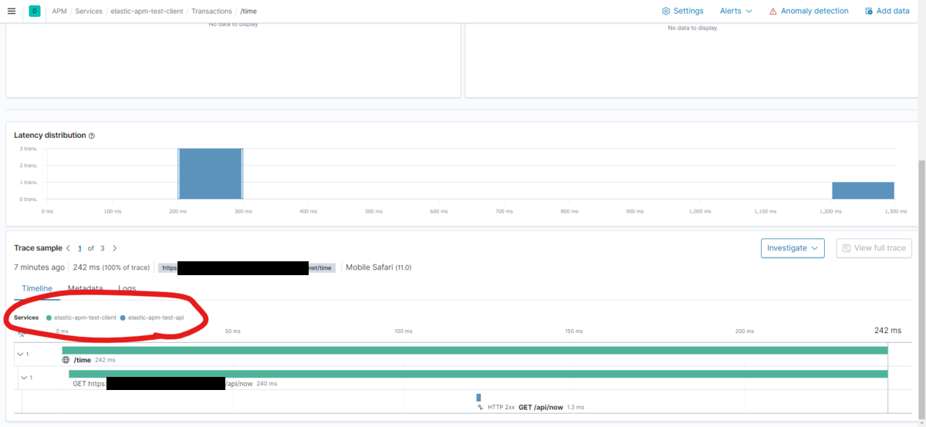Click Latency distribution info icon
This screenshot has height=427, width=926.
(x=92, y=136)
